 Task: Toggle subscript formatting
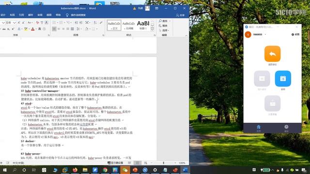coord(9,29)
